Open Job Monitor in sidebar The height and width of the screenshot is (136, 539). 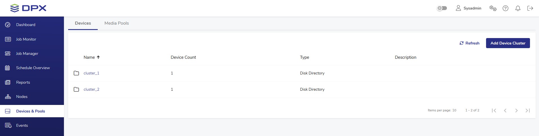[x=26, y=39]
